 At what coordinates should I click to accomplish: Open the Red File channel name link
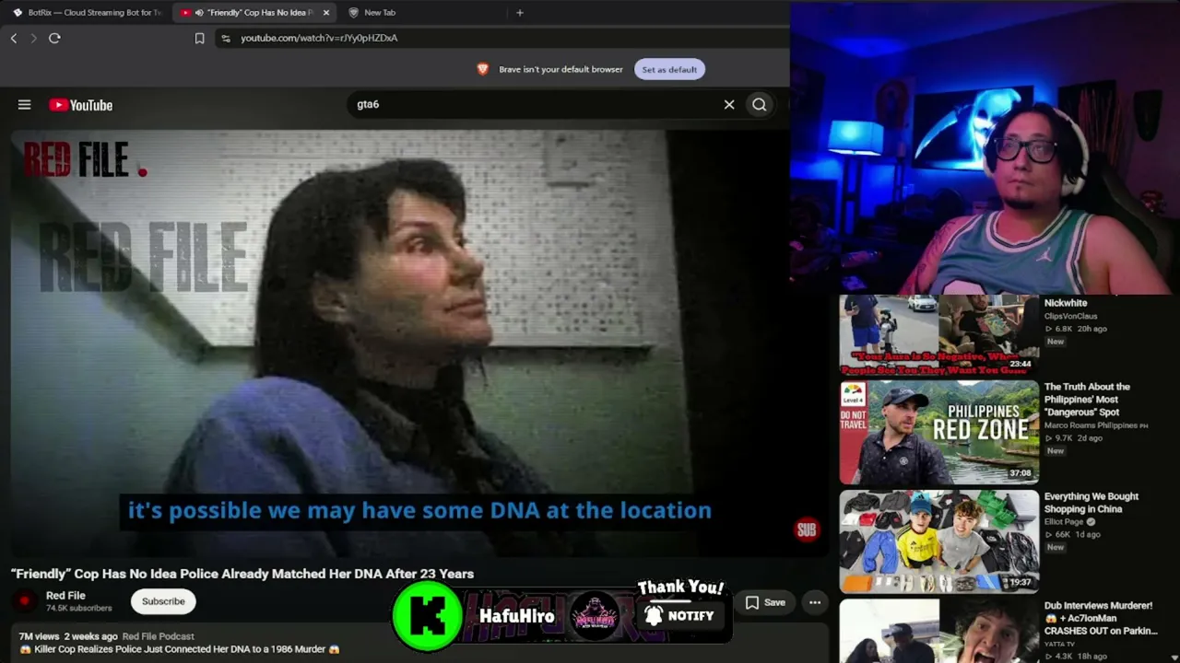(x=65, y=596)
